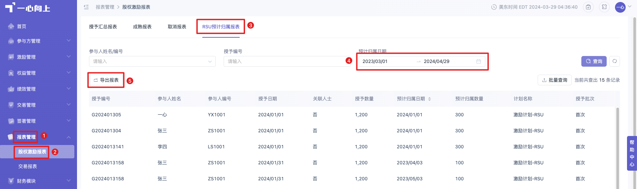Expand the 绩效管理 menu chevron
This screenshot has width=637, height=189.
(x=69, y=89)
